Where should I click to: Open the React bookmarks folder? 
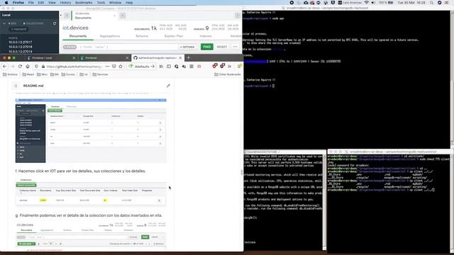28,74
